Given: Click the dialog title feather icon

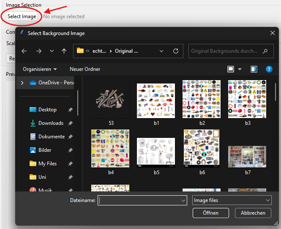Looking at the screenshot, I should click(x=22, y=33).
